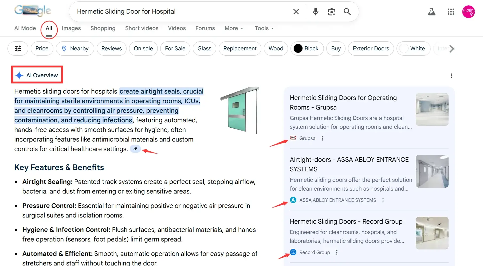The image size is (483, 266).
Task: Enable the Nearby filter chip
Action: [75, 49]
